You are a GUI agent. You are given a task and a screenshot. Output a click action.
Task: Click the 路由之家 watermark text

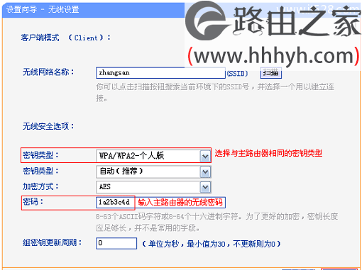tap(297, 21)
